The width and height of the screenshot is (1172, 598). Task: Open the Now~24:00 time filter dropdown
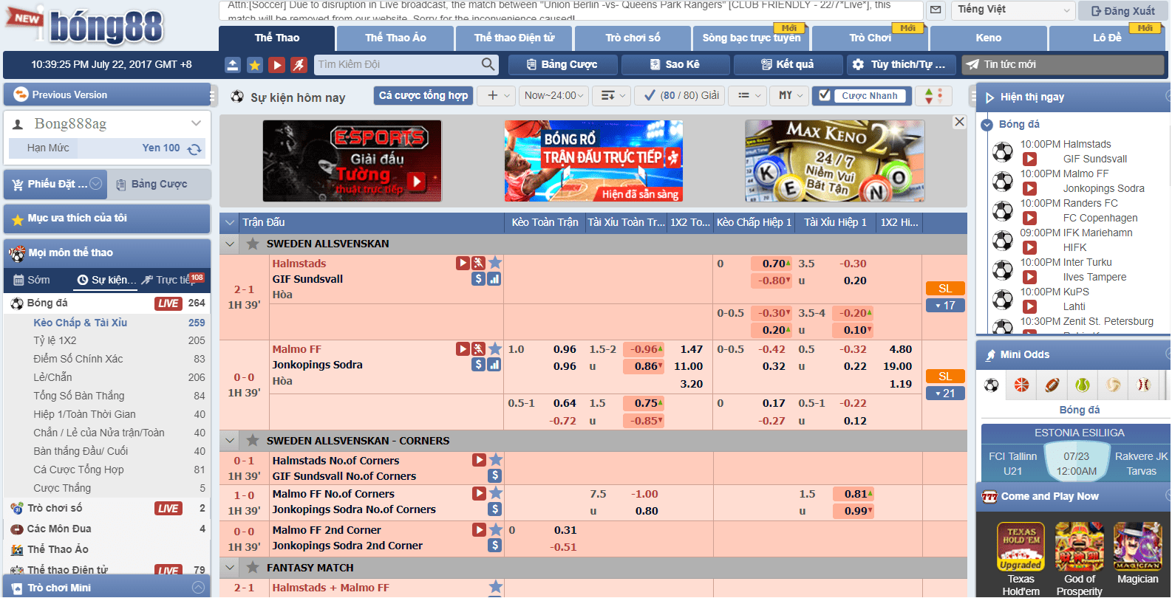click(x=553, y=95)
